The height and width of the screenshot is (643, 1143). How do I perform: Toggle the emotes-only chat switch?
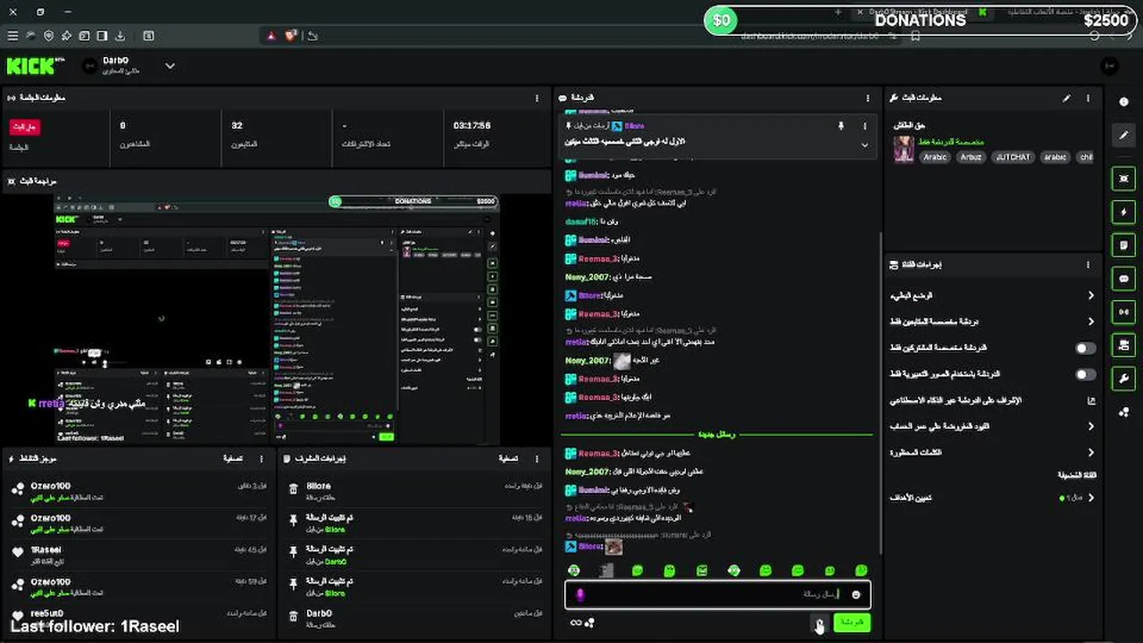(x=1085, y=374)
